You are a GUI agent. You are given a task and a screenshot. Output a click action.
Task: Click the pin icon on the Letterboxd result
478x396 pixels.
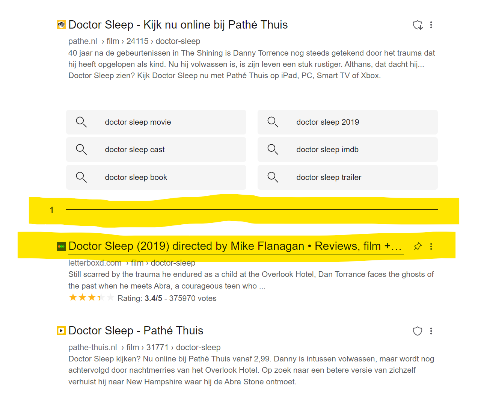tap(418, 246)
